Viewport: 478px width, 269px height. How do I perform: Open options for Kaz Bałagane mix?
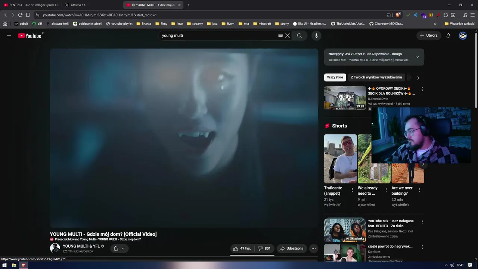point(422,222)
